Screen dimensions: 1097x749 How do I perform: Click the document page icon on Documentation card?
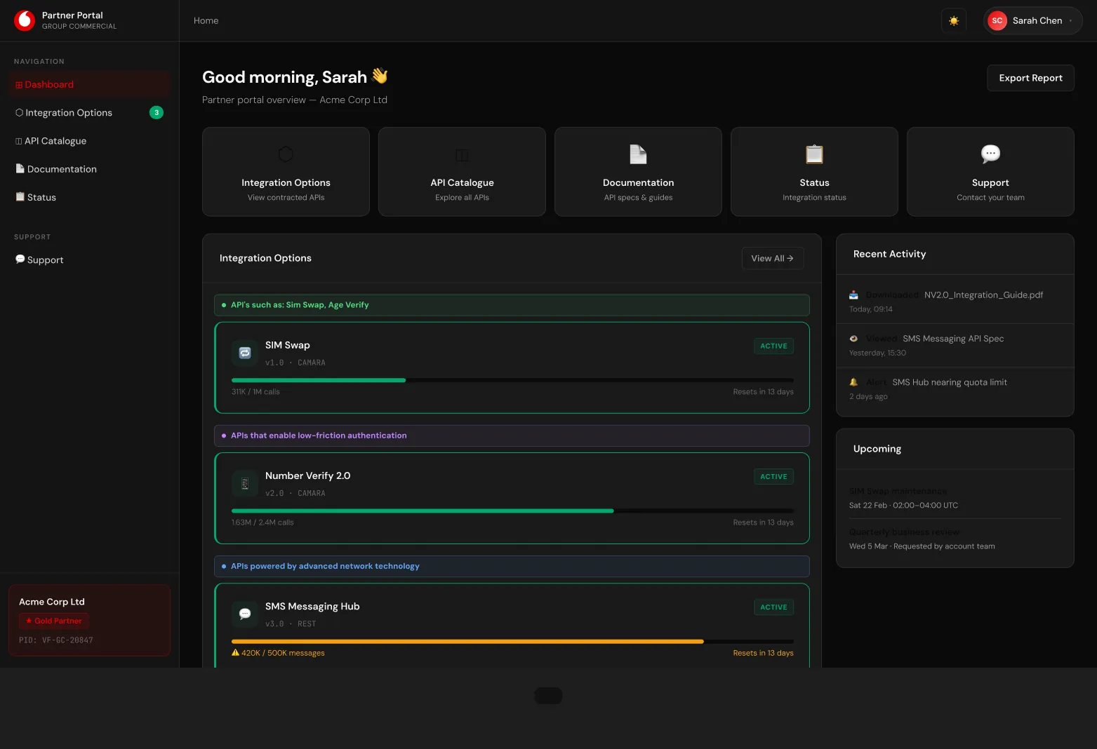[638, 154]
